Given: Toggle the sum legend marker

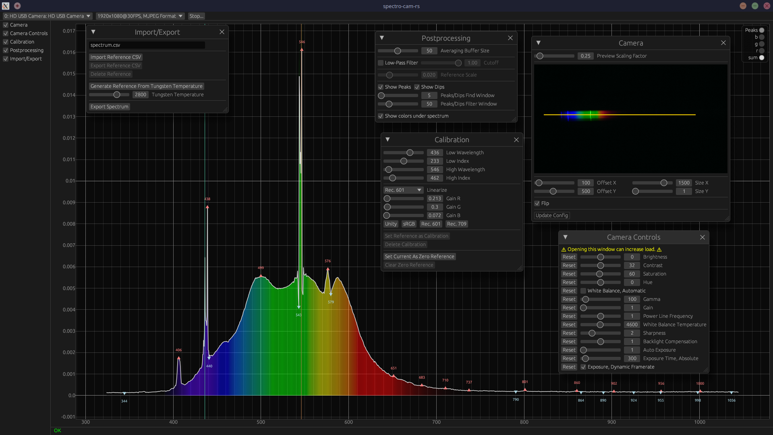Looking at the screenshot, I should [762, 58].
